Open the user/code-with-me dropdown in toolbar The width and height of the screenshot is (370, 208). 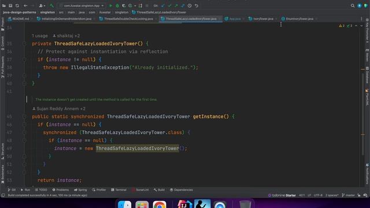[x=42, y=6]
